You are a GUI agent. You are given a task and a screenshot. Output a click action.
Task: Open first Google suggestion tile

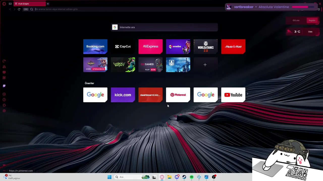pos(95,95)
